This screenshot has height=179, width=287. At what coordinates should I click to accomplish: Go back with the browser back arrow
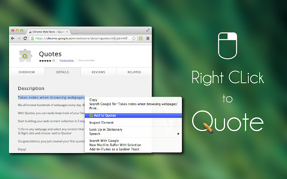(x=13, y=38)
